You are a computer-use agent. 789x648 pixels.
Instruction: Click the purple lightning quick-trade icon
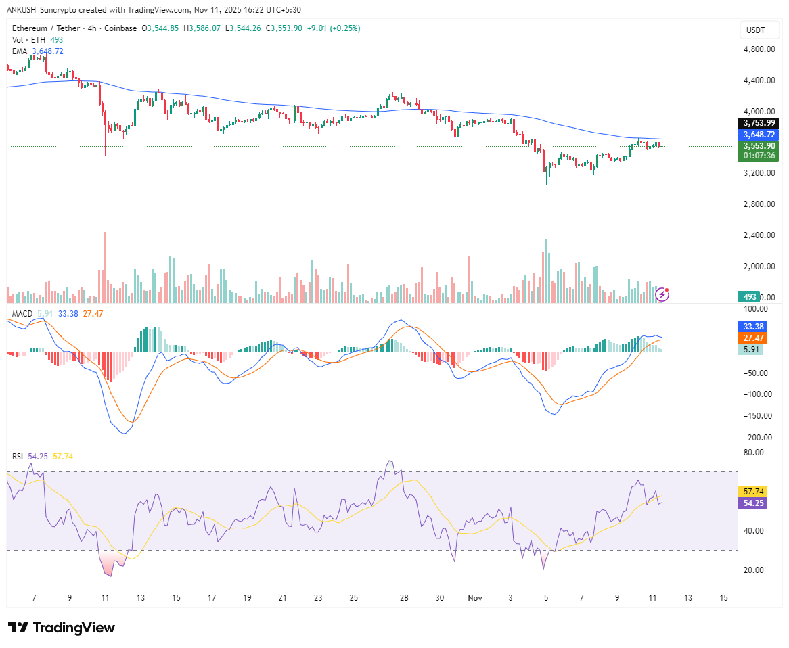[662, 294]
